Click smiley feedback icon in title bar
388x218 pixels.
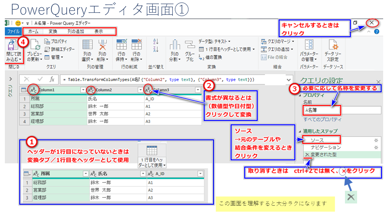[x=18, y=23]
